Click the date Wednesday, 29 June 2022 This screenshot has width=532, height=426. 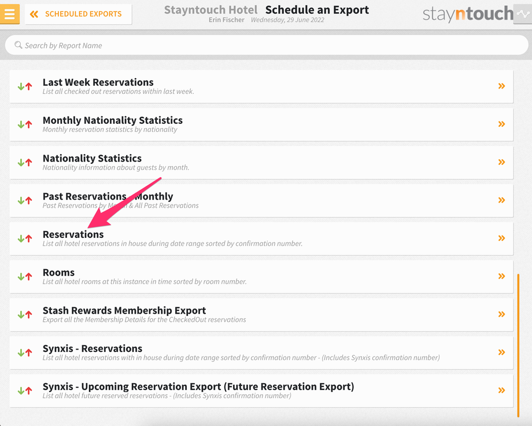tap(287, 20)
